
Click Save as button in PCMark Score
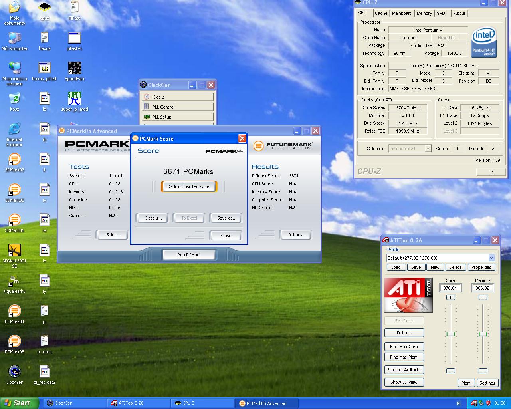coord(226,218)
